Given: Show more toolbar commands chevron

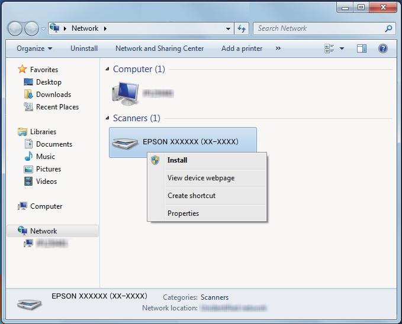Looking at the screenshot, I should coord(278,48).
